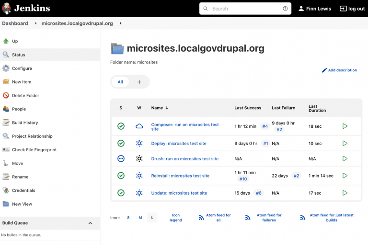Click the search help question mark icon
This screenshot has height=245, width=368.
pos(286,9)
